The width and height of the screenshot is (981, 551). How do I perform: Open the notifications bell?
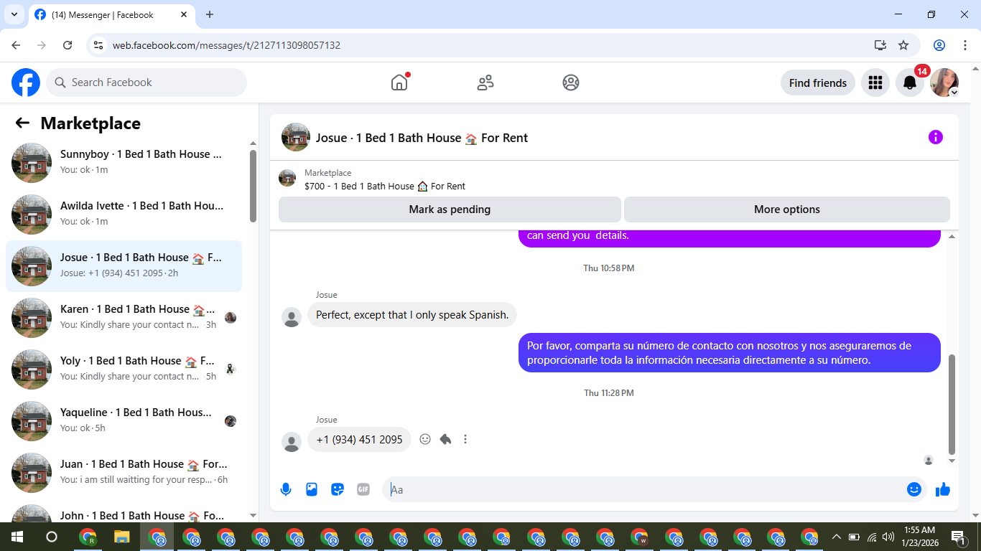click(x=910, y=83)
